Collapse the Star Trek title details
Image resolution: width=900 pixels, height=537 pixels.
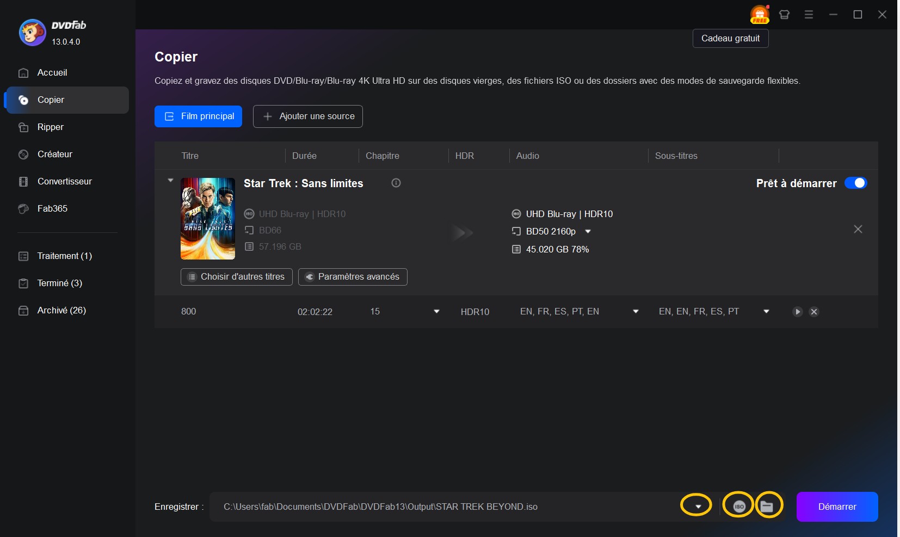(x=170, y=180)
